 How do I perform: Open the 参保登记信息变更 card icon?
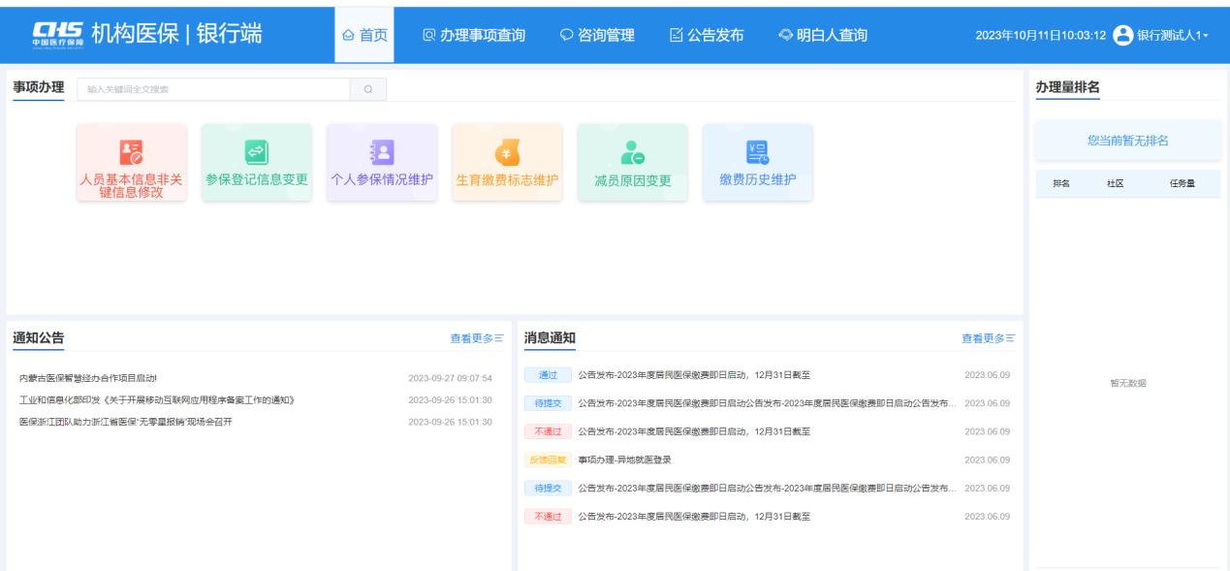(257, 152)
